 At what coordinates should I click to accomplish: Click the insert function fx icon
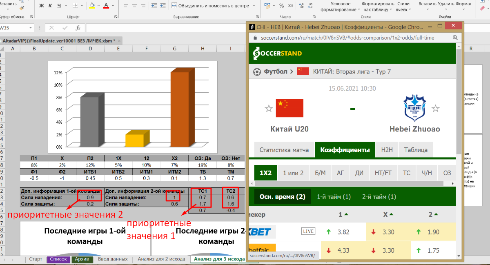click(x=78, y=28)
